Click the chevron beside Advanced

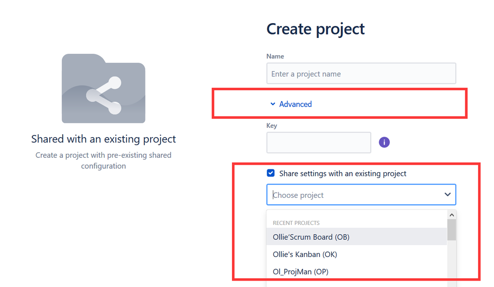273,104
